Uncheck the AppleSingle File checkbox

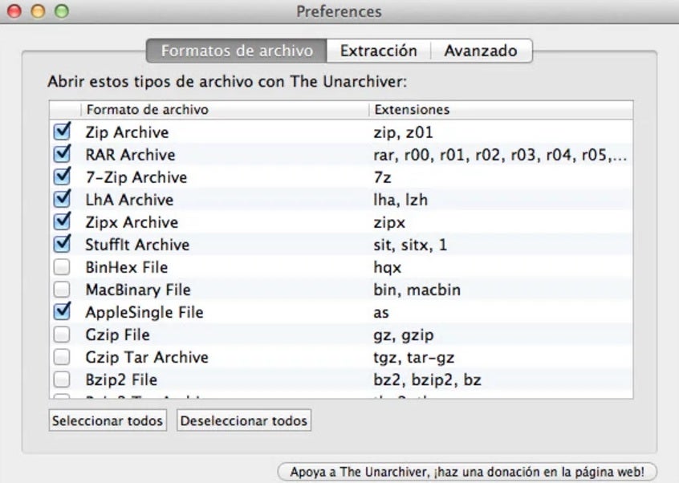click(62, 312)
